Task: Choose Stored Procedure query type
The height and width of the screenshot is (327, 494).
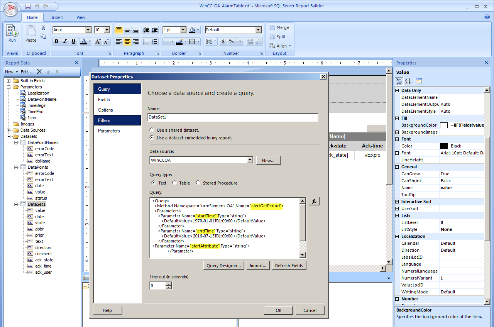Action: pyautogui.click(x=198, y=183)
